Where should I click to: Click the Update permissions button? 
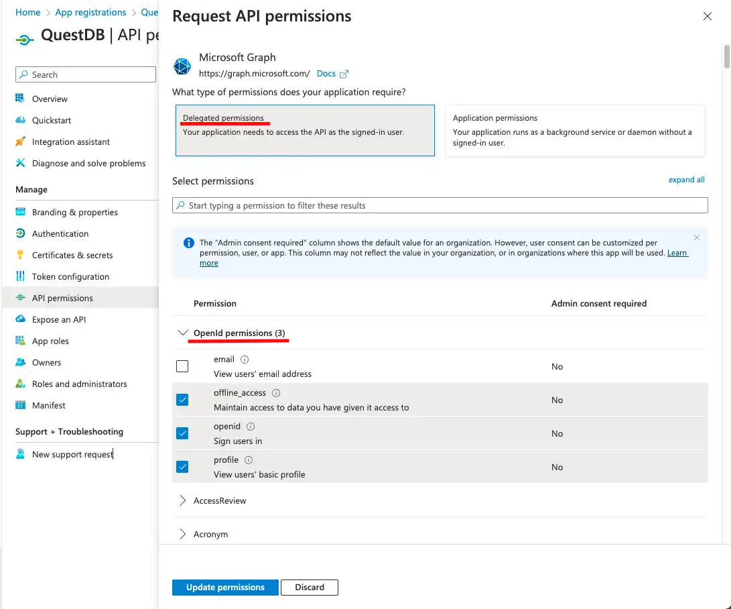click(x=224, y=587)
